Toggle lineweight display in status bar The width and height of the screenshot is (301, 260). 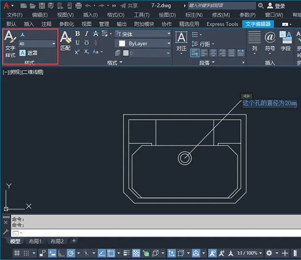coord(126,253)
